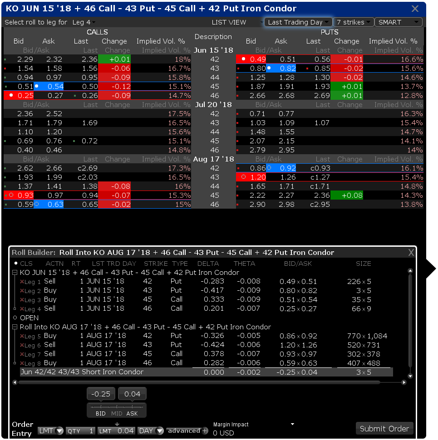Open the LMT order type dropdown
This screenshot has width=438, height=440.
point(50,431)
